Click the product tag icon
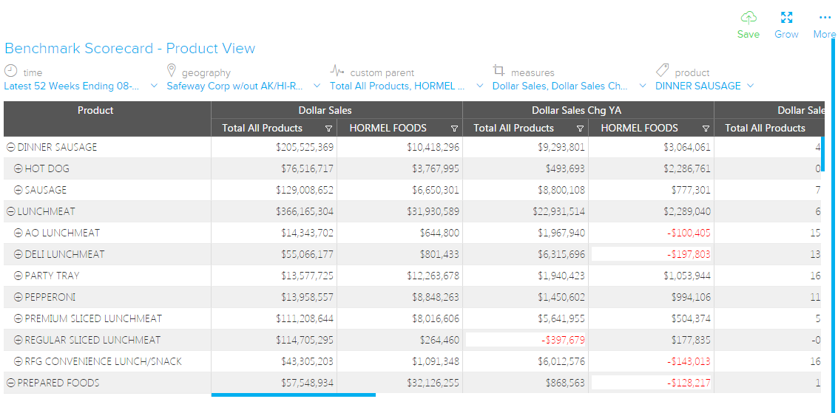Viewport: 838px width, 413px height. click(x=663, y=71)
